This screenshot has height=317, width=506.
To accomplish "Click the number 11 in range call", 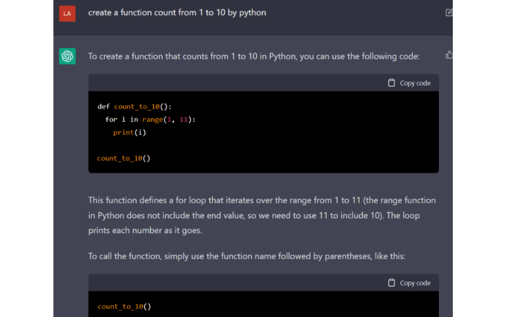I will [184, 120].
